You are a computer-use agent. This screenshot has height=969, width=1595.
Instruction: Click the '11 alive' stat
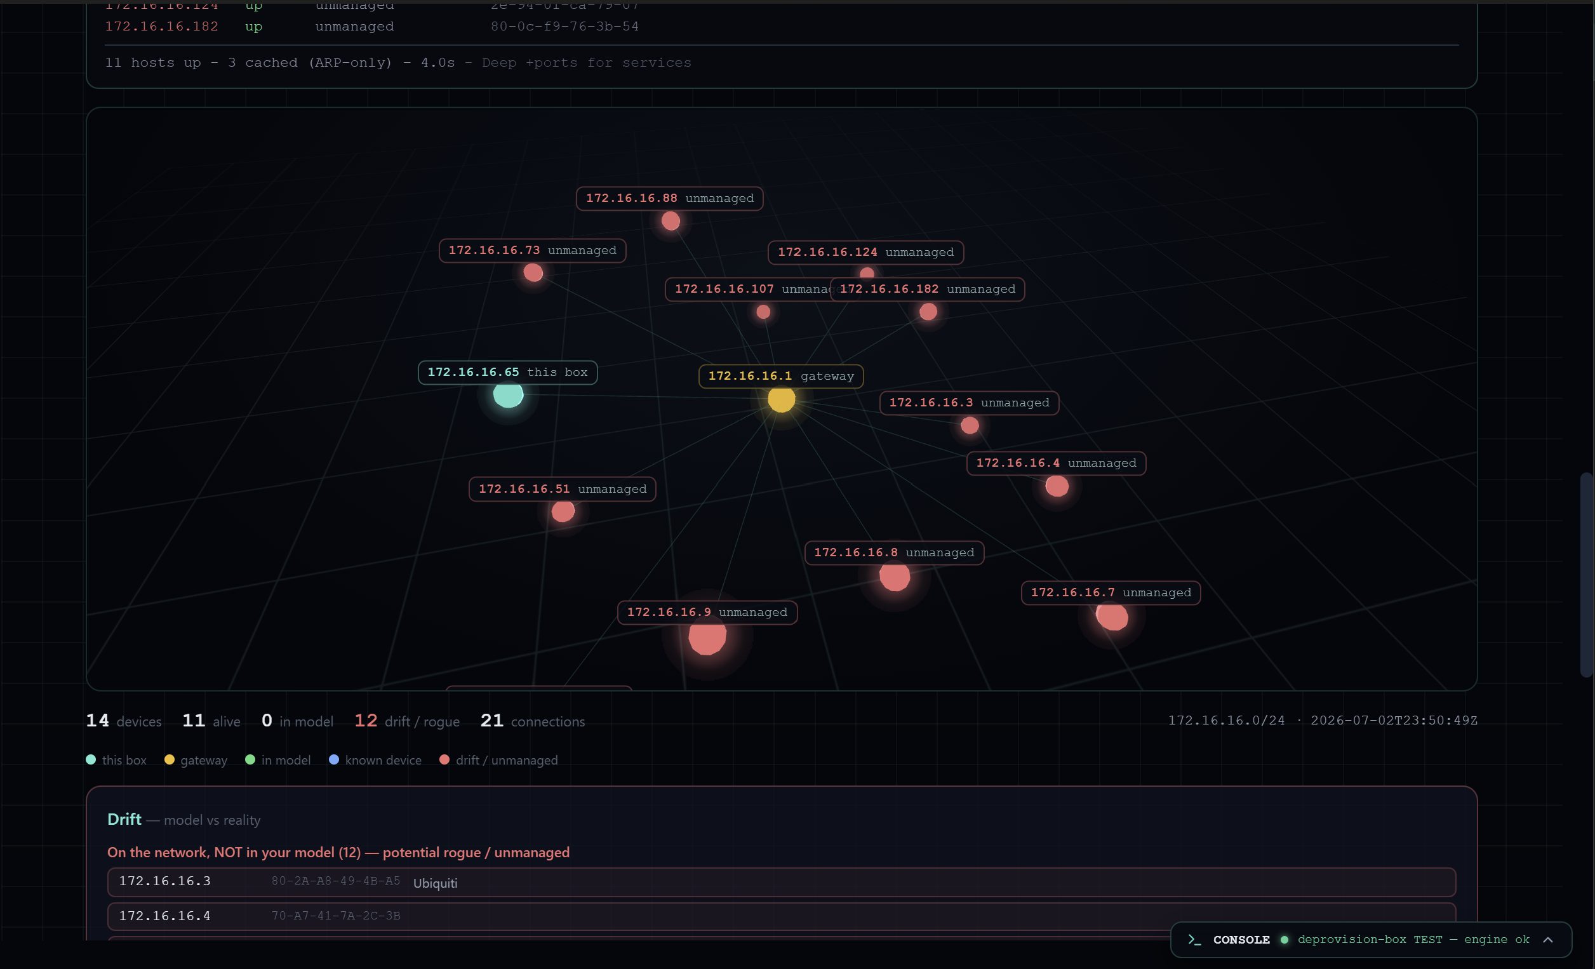[x=211, y=721]
